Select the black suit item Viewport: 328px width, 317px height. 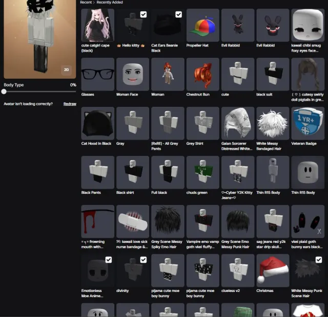273,74
